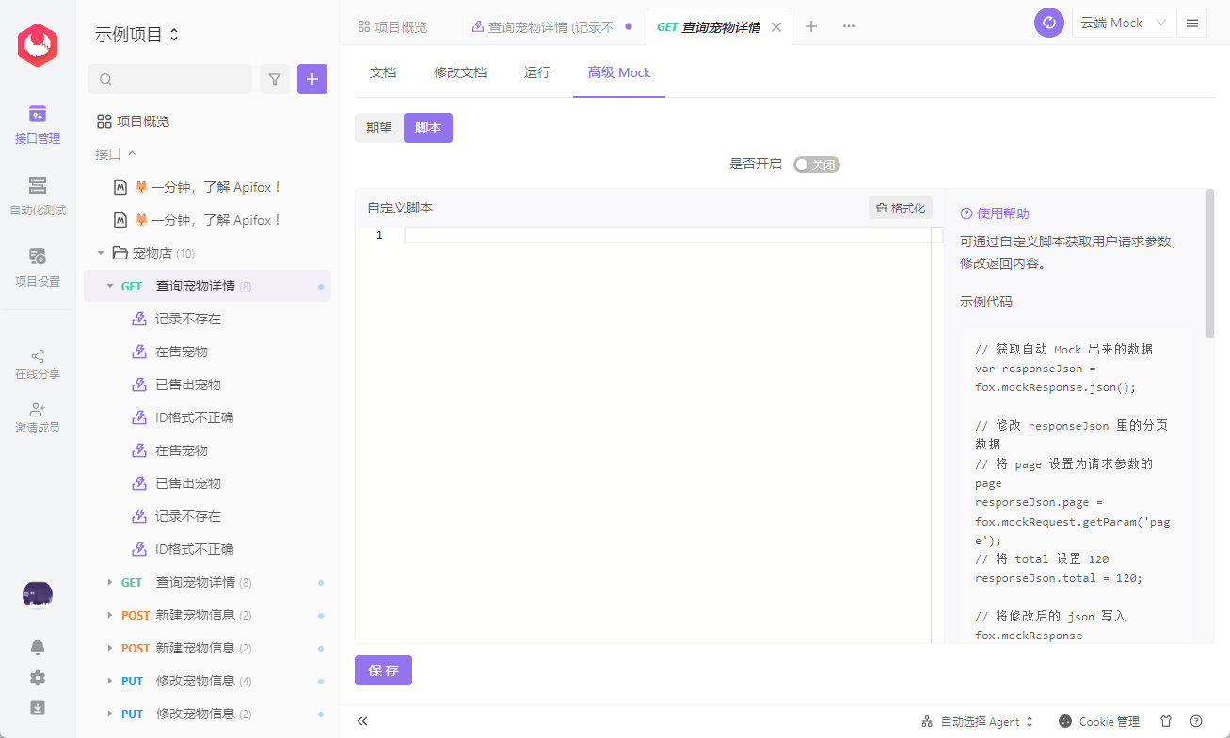The height and width of the screenshot is (738, 1230).
Task: Switch to 自动化测试 in the sidebar
Action: [x=37, y=196]
